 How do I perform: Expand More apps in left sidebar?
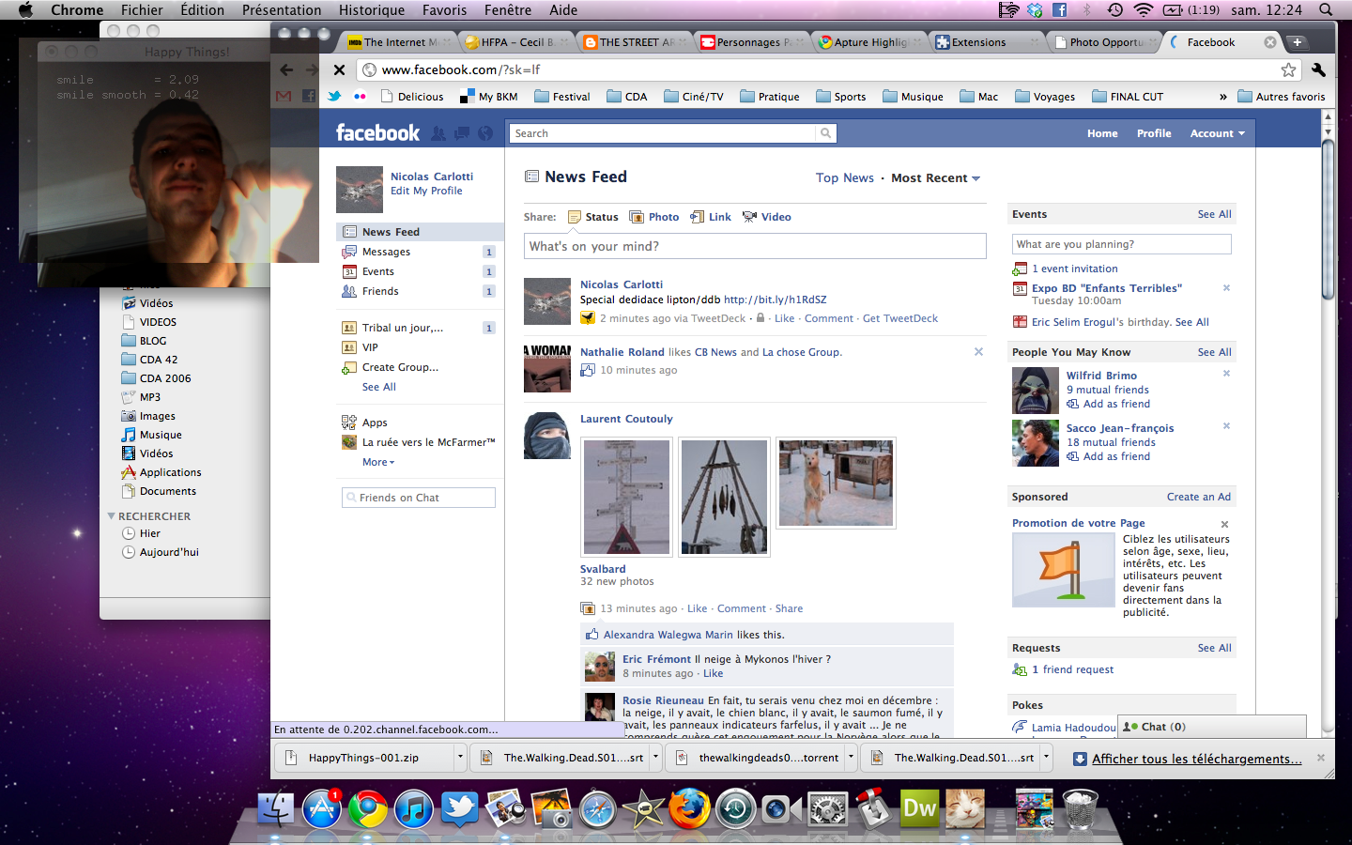point(378,462)
